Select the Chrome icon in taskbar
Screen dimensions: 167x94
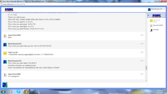point(26,92)
